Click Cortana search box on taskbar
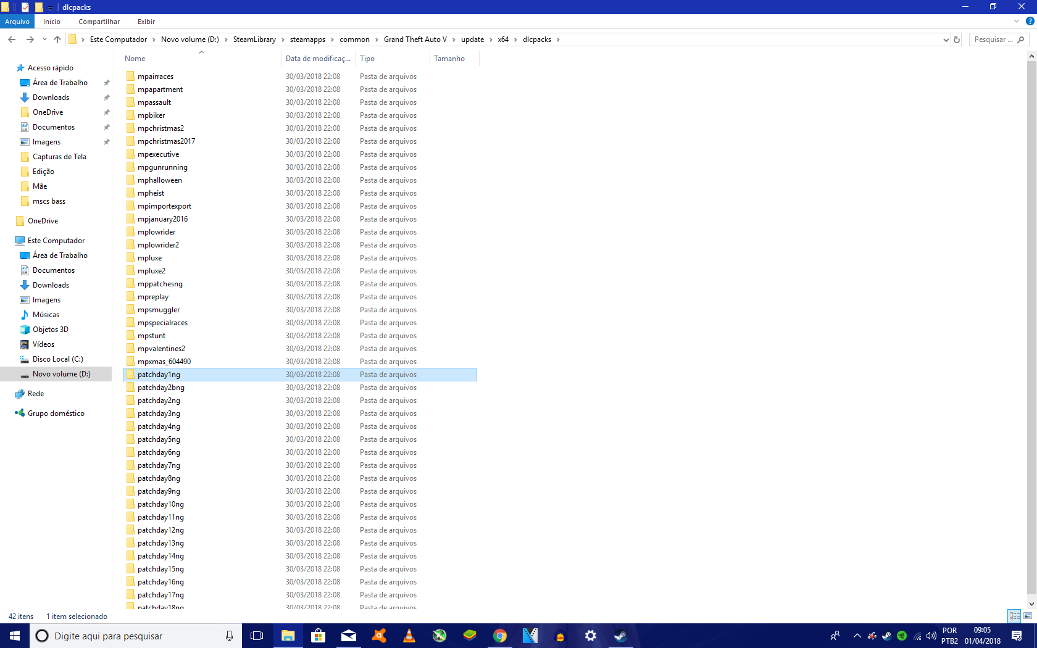Viewport: 1037px width, 648px height. [136, 636]
